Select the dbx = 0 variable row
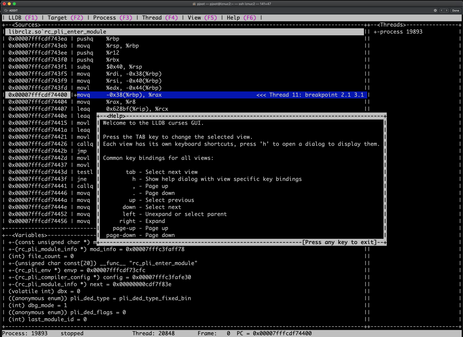Screen dimensions: 463x337 click(x=44, y=291)
